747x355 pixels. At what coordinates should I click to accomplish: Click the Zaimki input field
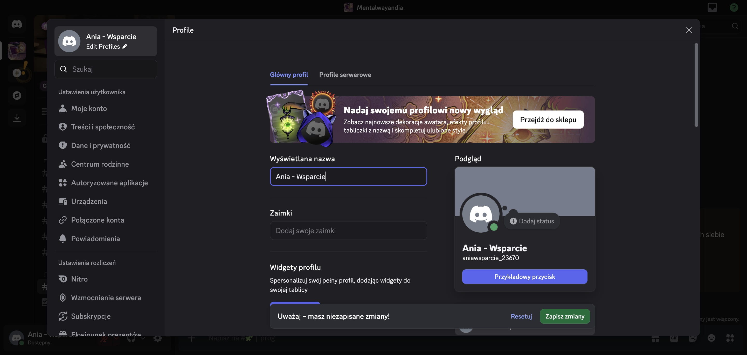(348, 231)
